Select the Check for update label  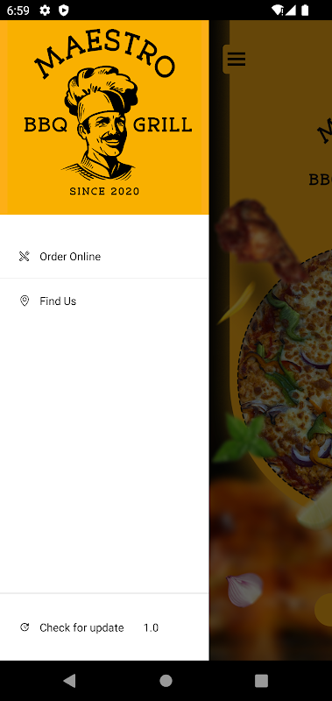[x=81, y=627]
